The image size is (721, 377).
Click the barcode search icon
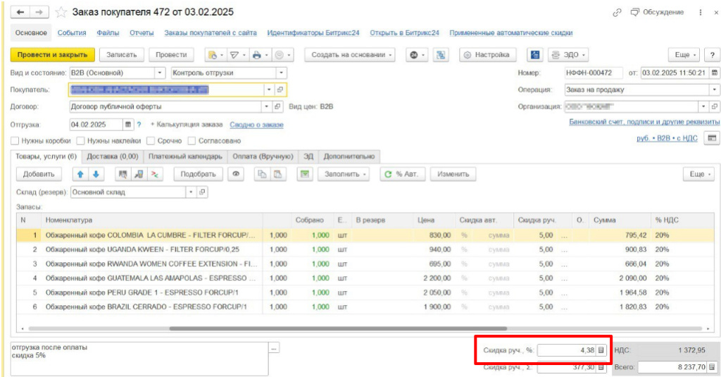pyautogui.click(x=123, y=174)
